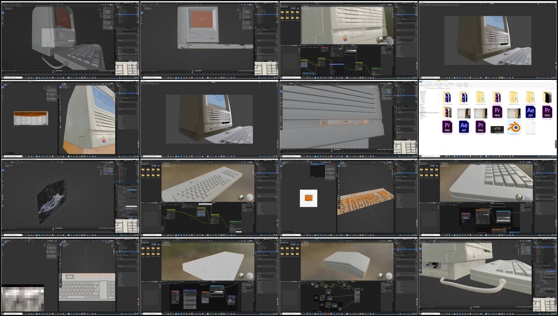558x316 pixels.
Task: Open the Blender file in File Explorer
Action: (x=514, y=127)
